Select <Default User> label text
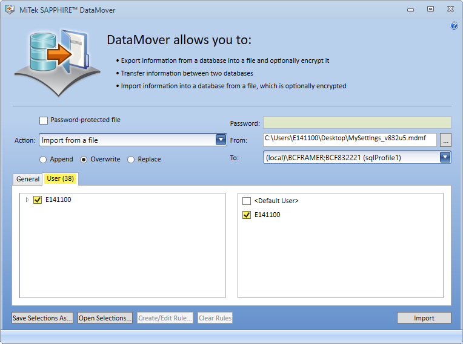The width and height of the screenshot is (463, 344). pyautogui.click(x=276, y=201)
